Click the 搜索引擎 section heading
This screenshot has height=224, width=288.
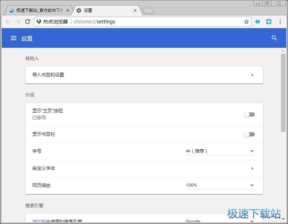34,206
